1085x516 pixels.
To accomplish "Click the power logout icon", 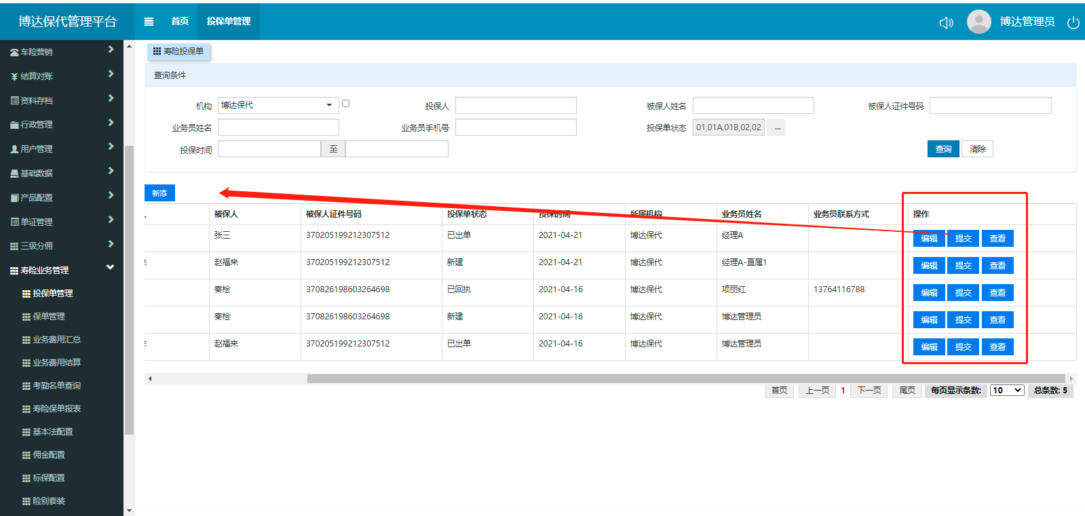I will pyautogui.click(x=1073, y=23).
